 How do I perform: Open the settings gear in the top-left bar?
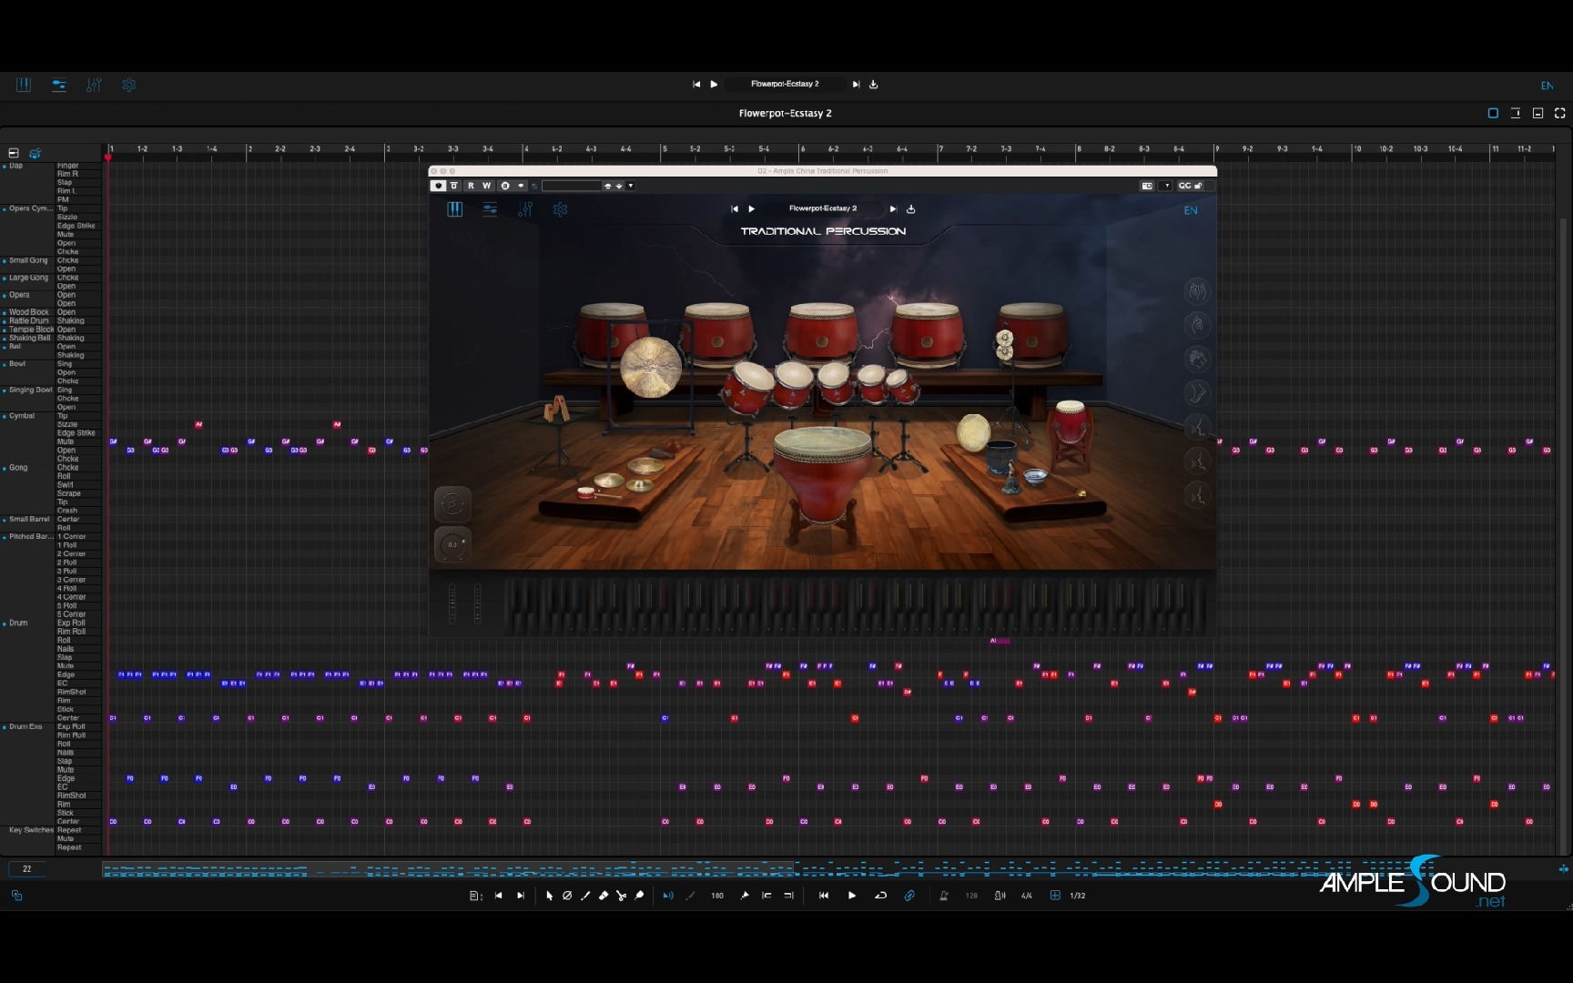click(x=129, y=85)
